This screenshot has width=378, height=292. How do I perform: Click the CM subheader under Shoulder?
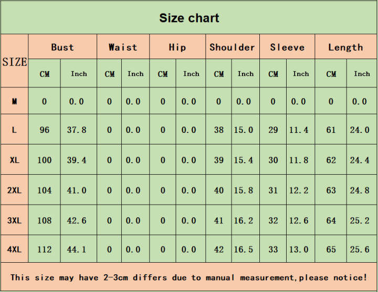(x=219, y=74)
